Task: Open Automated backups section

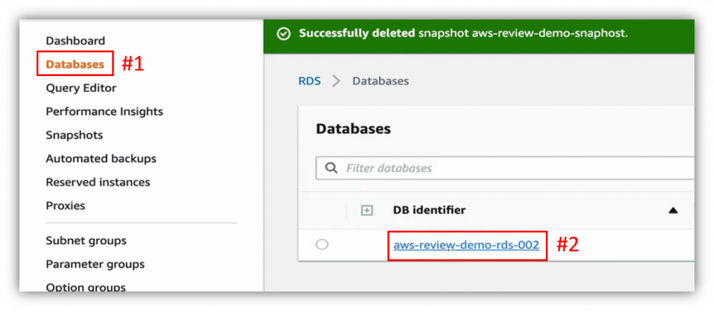Action: [x=101, y=158]
